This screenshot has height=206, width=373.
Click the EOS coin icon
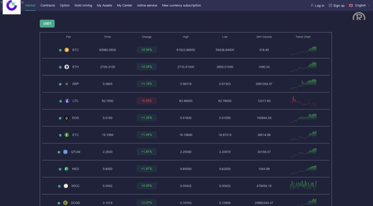point(67,118)
